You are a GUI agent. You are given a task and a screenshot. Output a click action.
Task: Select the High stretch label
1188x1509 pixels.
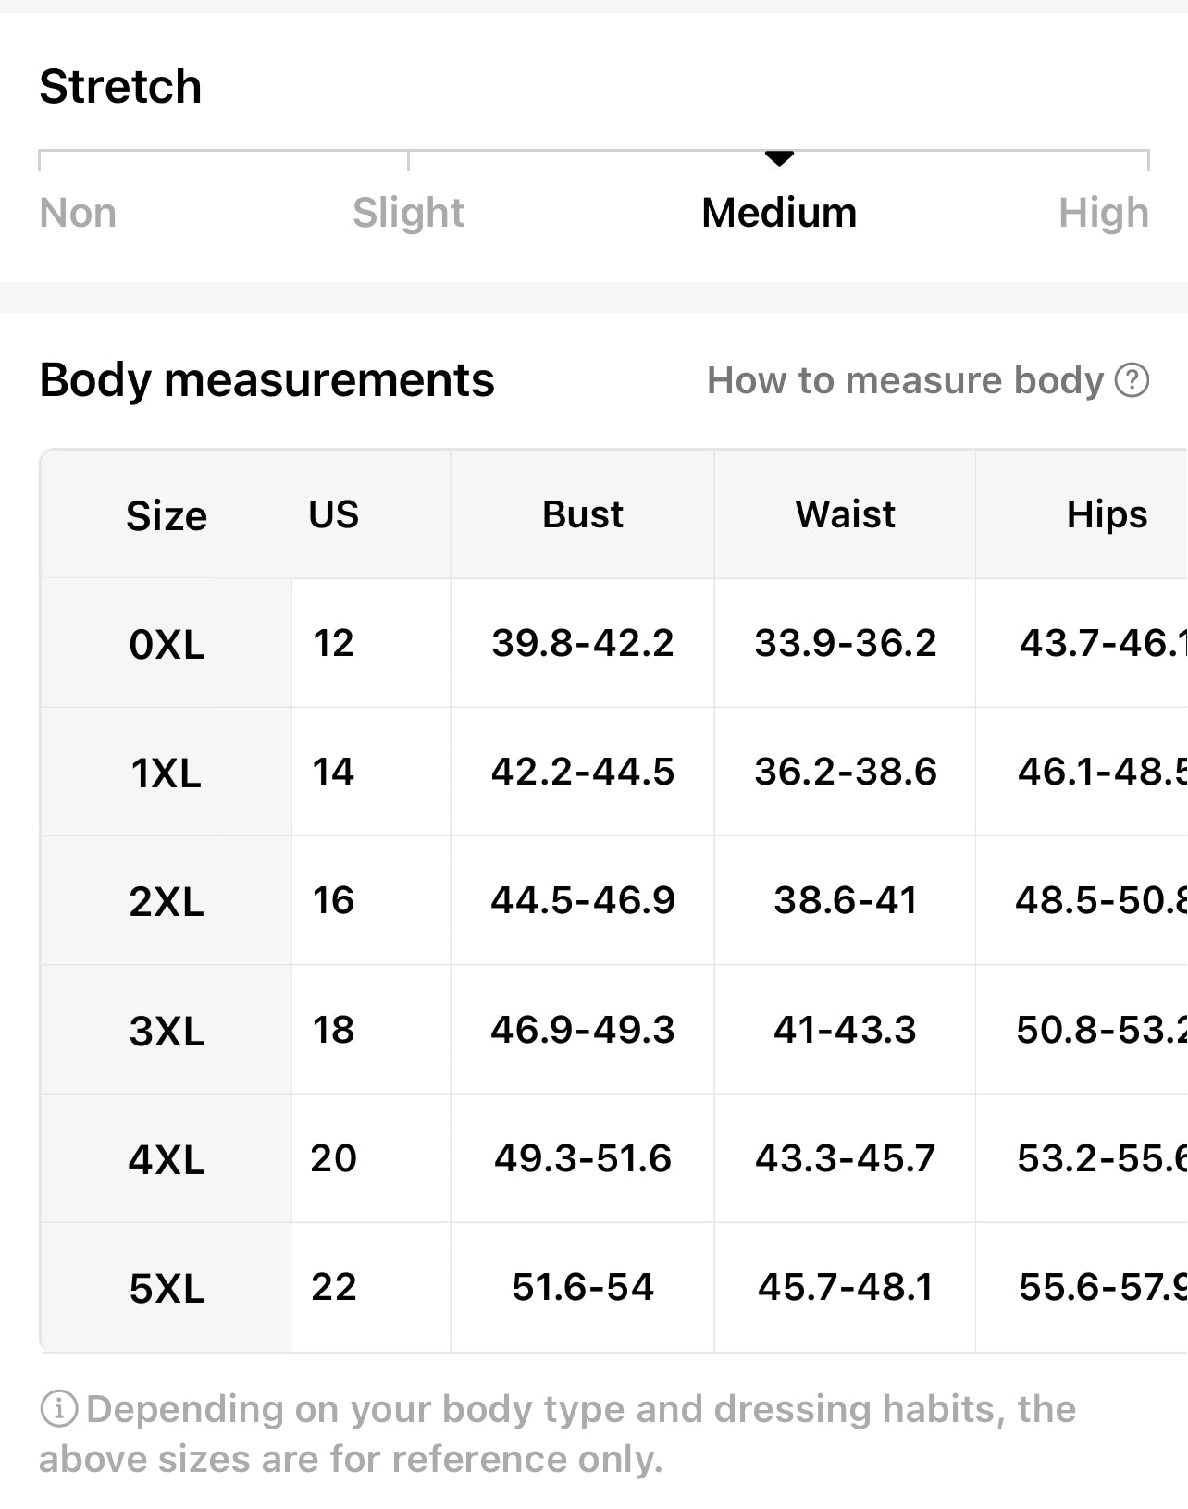pos(1103,213)
